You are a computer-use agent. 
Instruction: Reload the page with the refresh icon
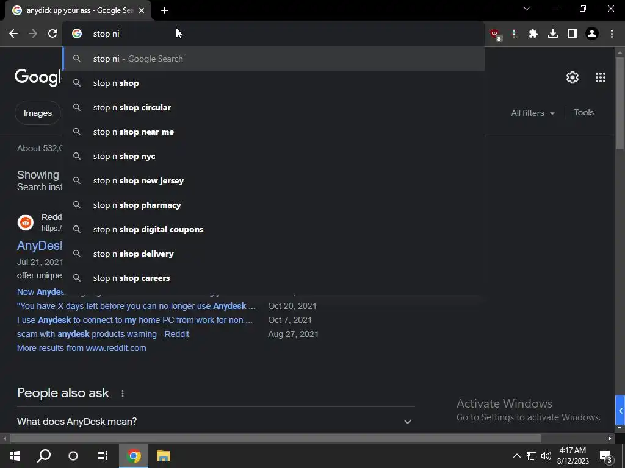click(52, 34)
